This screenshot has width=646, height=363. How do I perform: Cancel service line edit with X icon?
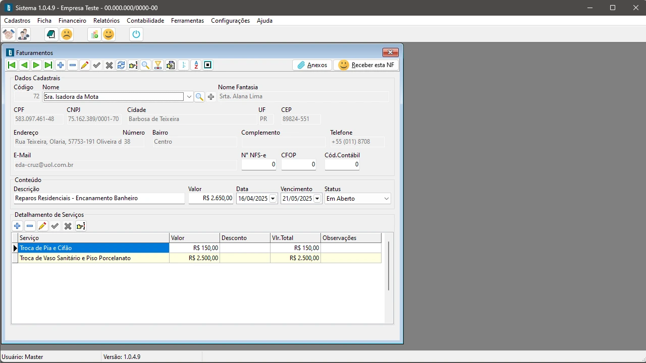(68, 226)
